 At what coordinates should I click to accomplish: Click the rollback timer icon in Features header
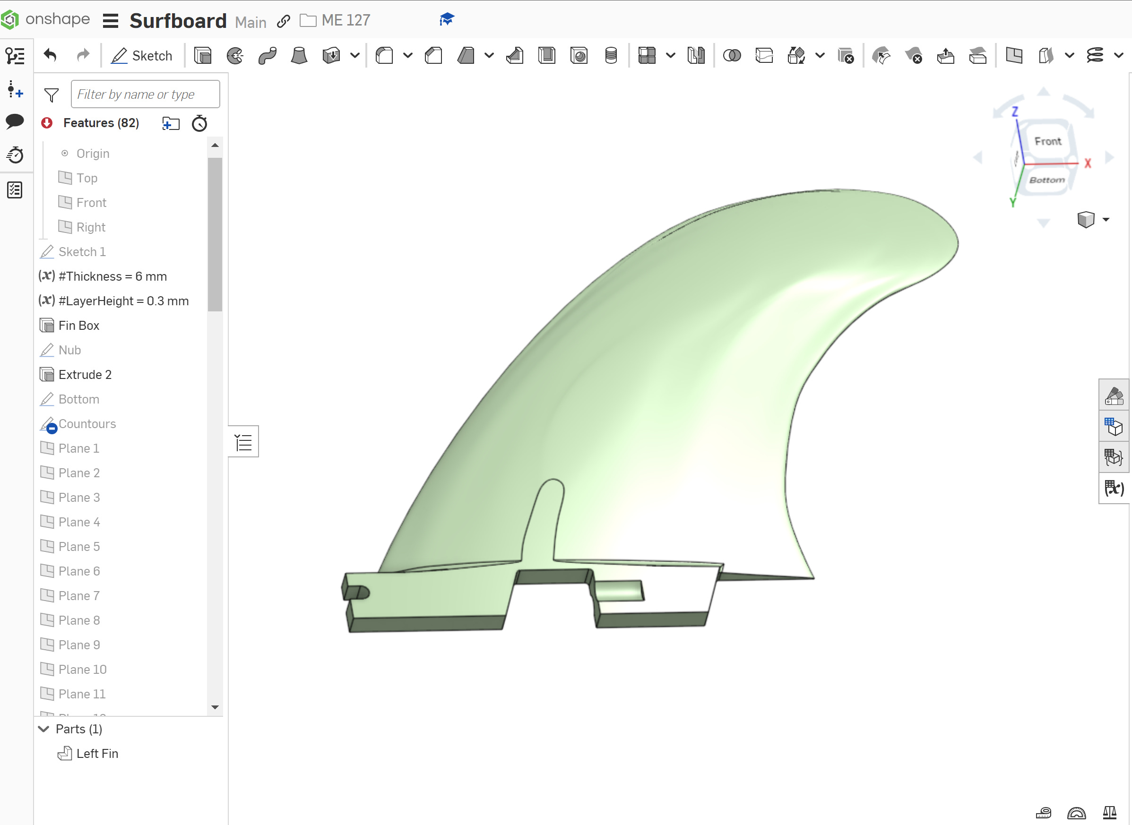[199, 123]
